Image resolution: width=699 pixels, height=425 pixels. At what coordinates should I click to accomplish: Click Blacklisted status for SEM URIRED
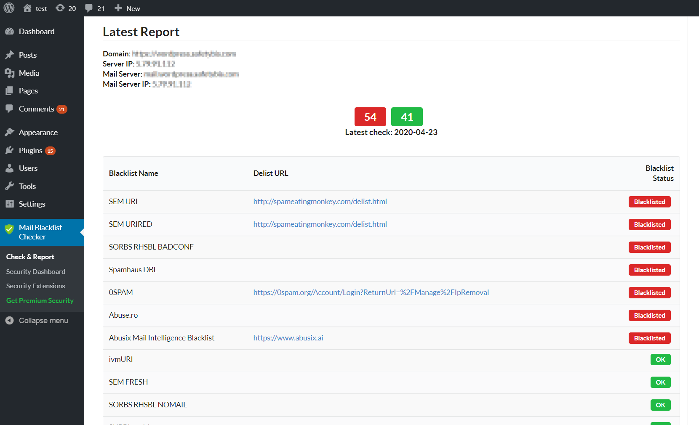tap(650, 224)
